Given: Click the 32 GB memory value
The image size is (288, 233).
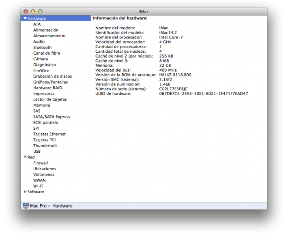Looking at the screenshot, I should coord(165,66).
